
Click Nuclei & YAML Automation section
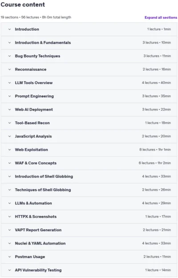click(x=89, y=243)
